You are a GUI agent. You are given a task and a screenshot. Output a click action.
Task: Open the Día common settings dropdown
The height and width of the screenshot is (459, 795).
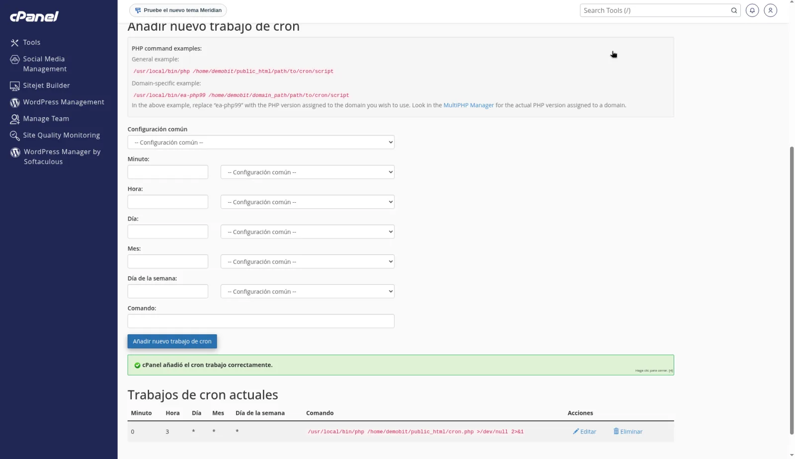point(308,231)
